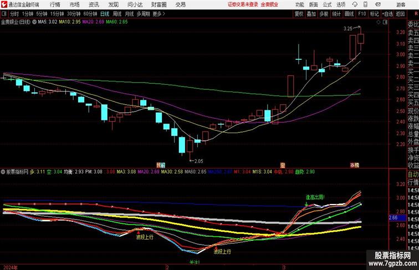Open the F10 company info button
419x270 pixels.
click(362, 14)
